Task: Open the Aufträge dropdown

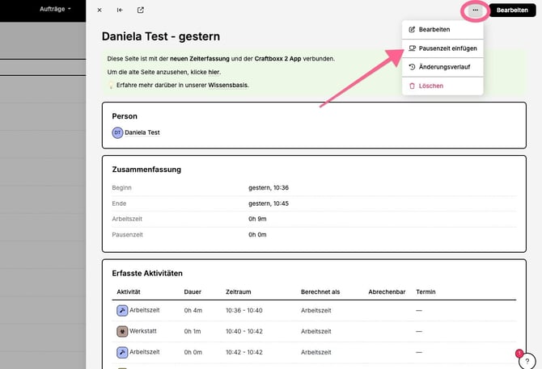Action: tap(55, 9)
